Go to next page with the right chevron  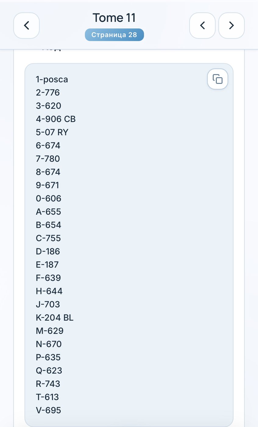point(231,26)
